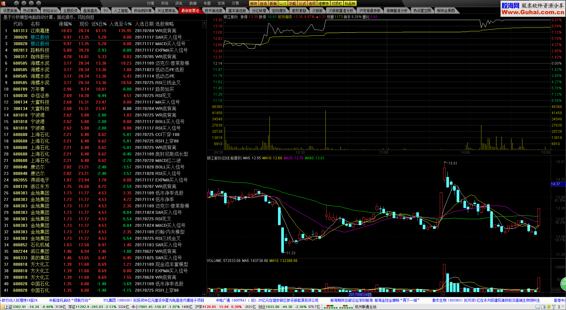Image resolution: width=566 pixels, height=310 pixels.
Task: Switch to the 热点星空图 tab
Action: [422, 11]
